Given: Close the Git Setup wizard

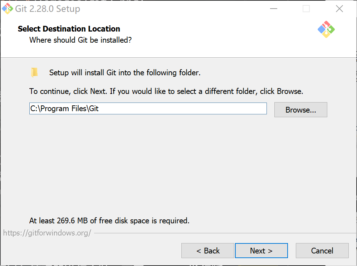Looking at the screenshot, I should [x=339, y=9].
